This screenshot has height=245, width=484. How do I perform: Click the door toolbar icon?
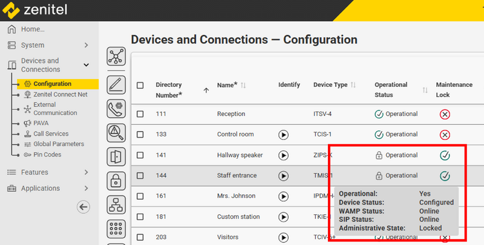coord(116,157)
